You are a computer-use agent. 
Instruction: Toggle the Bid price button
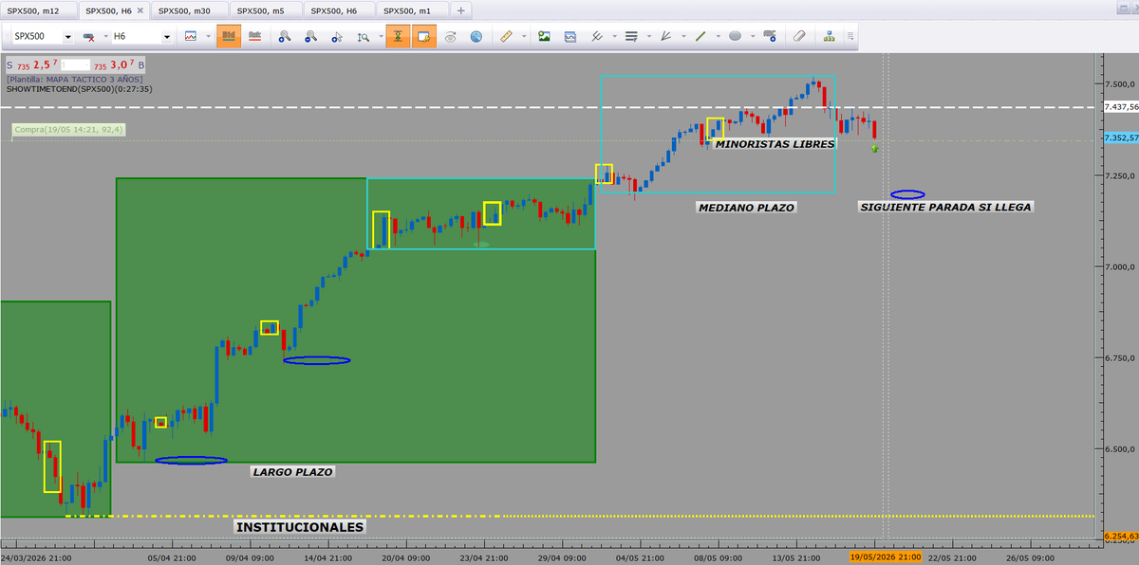click(228, 37)
